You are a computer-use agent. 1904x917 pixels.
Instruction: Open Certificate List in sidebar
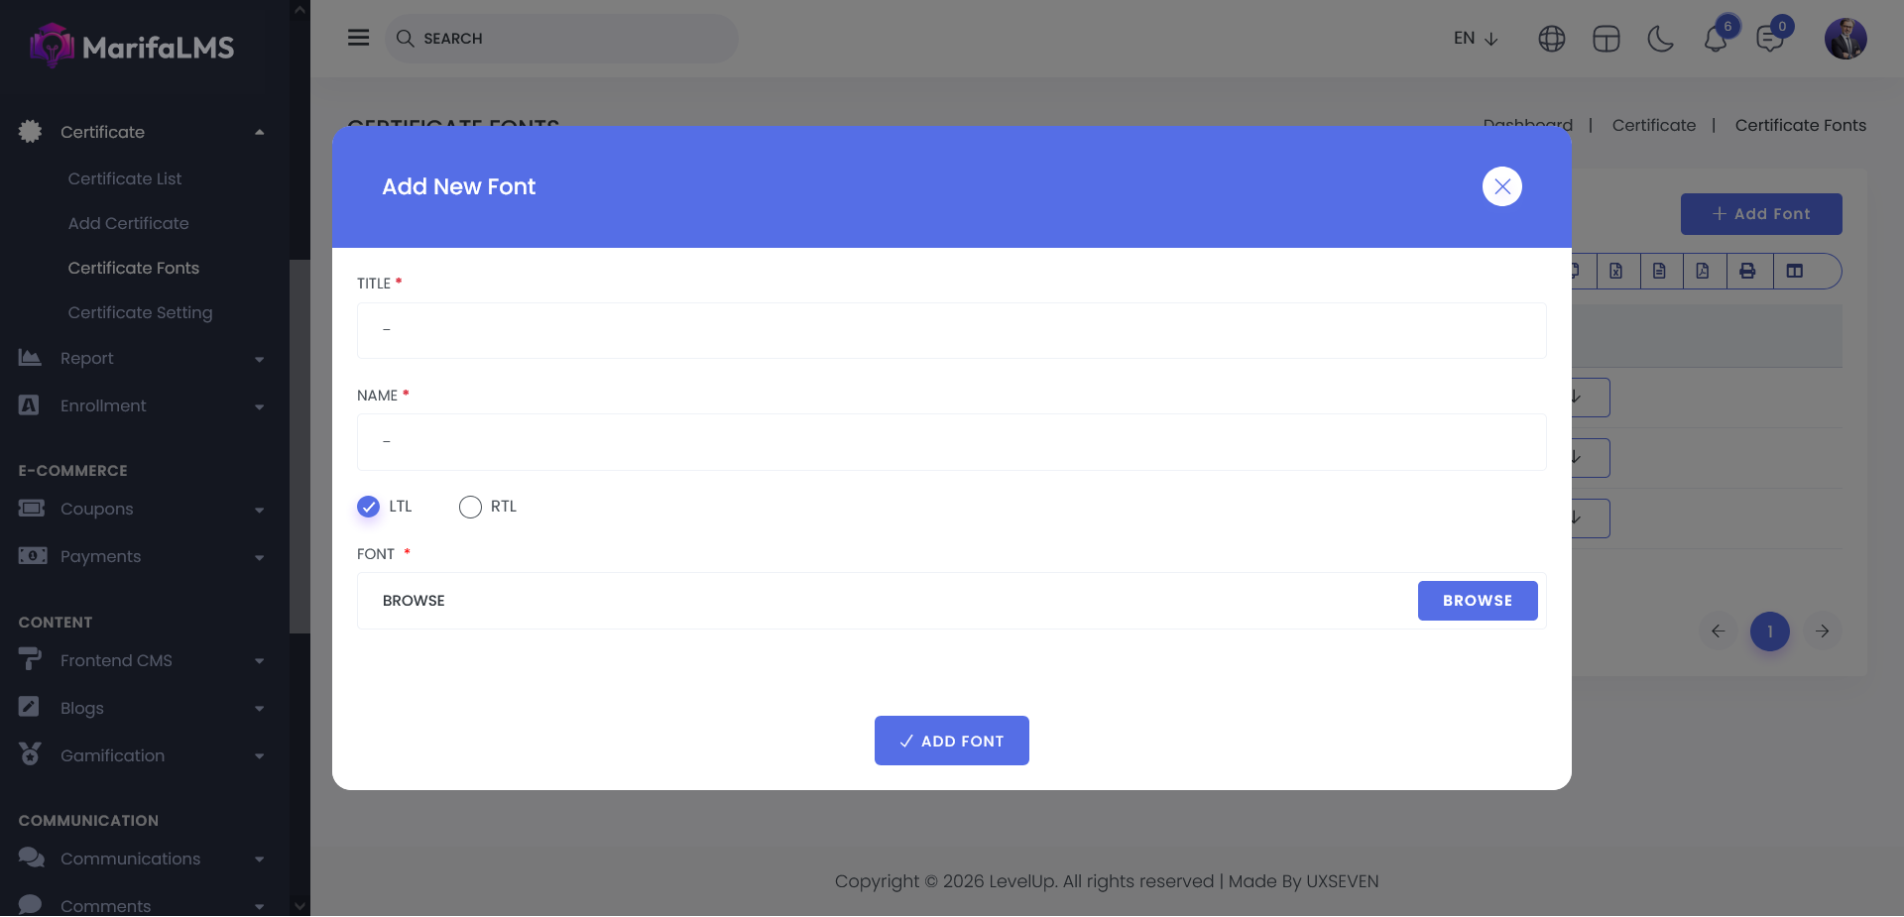(125, 178)
